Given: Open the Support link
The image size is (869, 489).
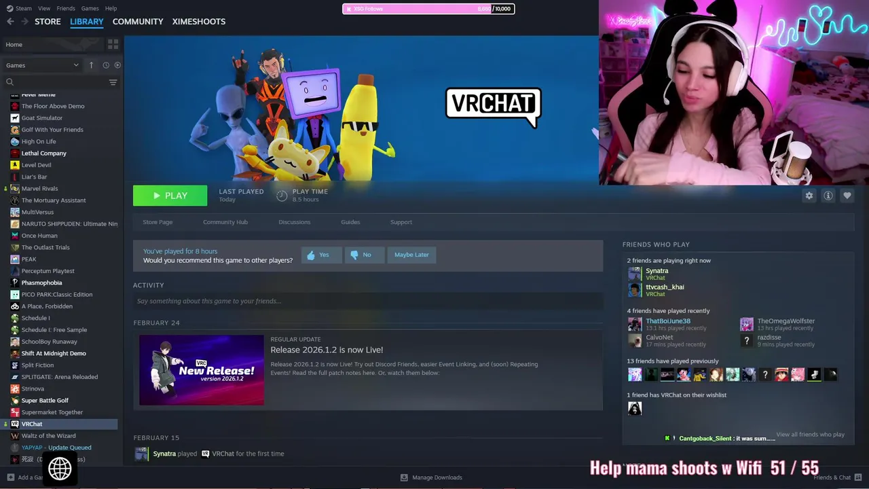Looking at the screenshot, I should pos(401,222).
